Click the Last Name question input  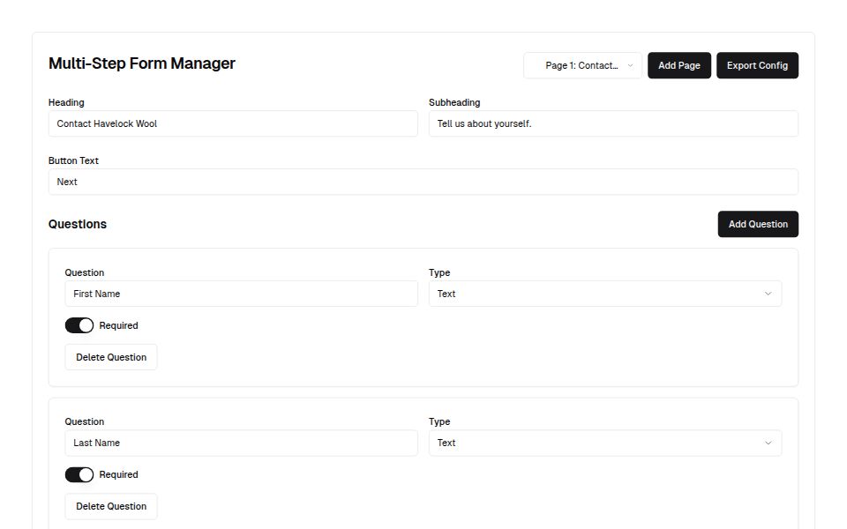click(241, 443)
